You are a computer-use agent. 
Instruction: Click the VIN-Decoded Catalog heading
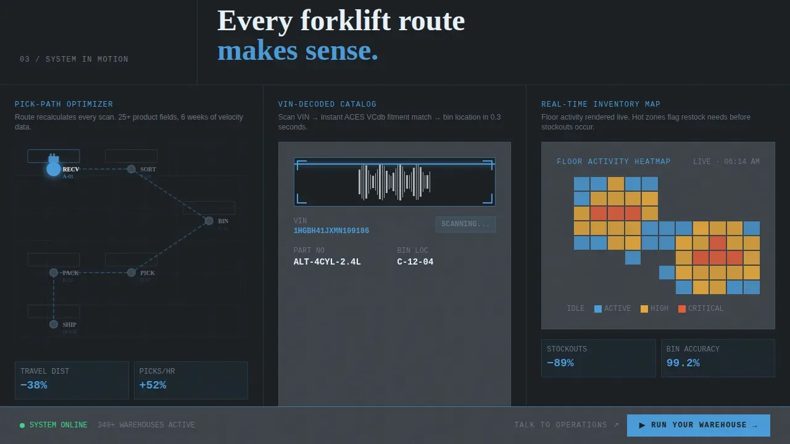[327, 104]
